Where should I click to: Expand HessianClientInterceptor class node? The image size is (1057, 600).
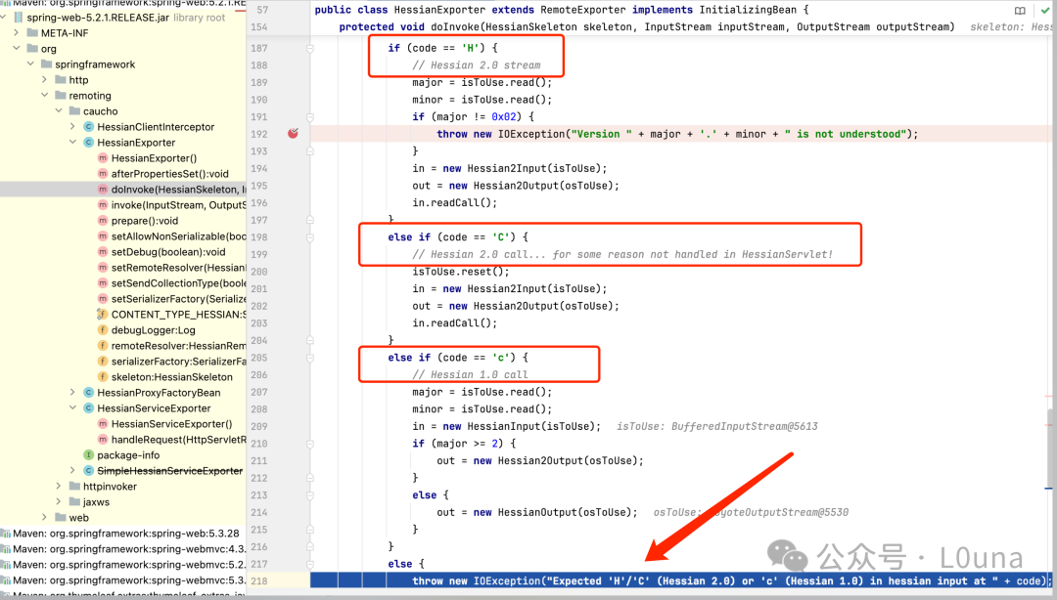(x=72, y=127)
